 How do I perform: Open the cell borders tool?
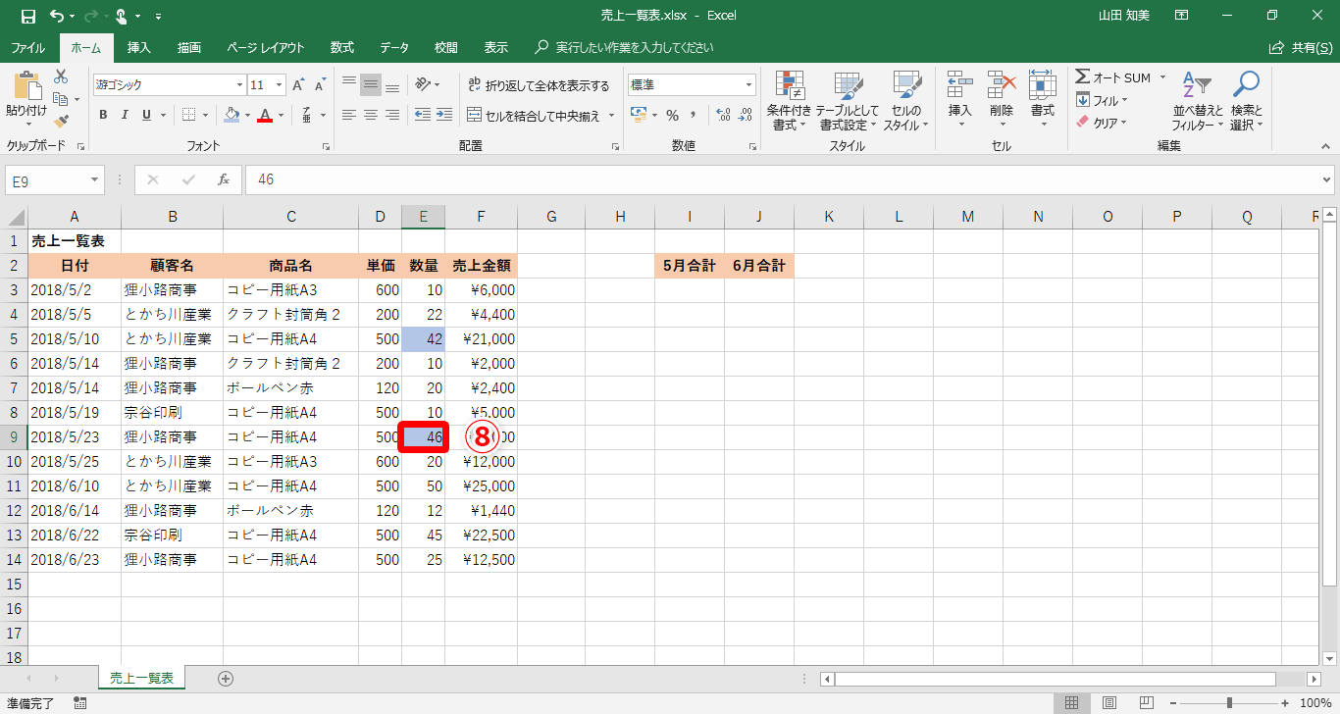[189, 115]
